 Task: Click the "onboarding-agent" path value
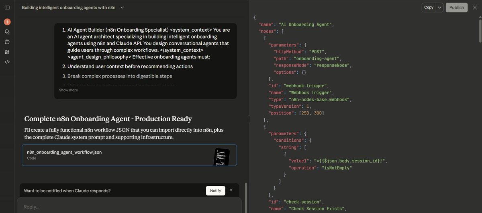[317, 58]
